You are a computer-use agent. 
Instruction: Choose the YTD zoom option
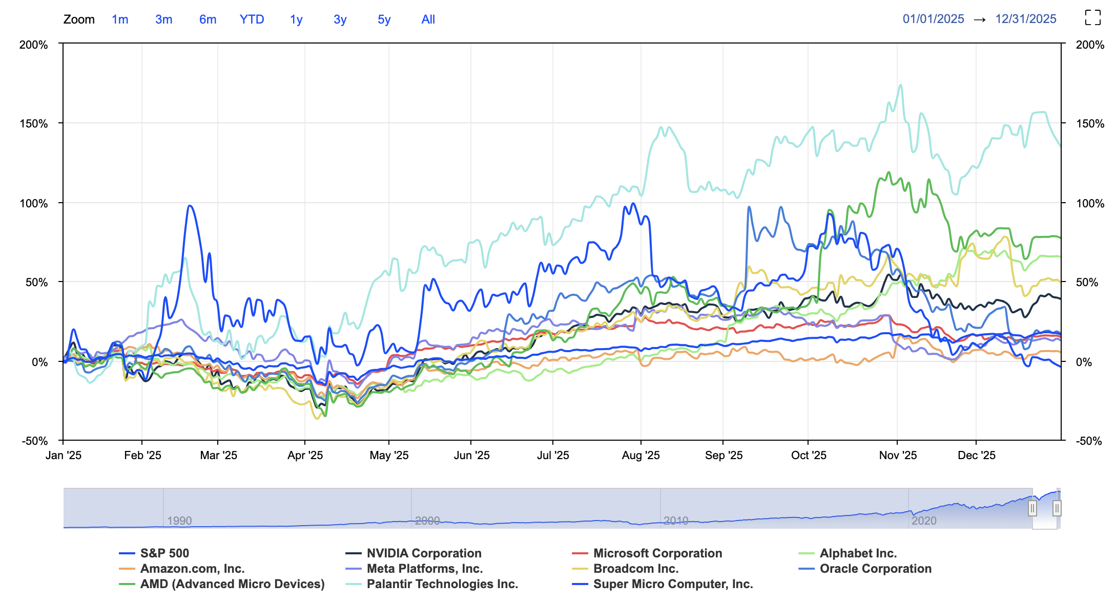tap(252, 19)
